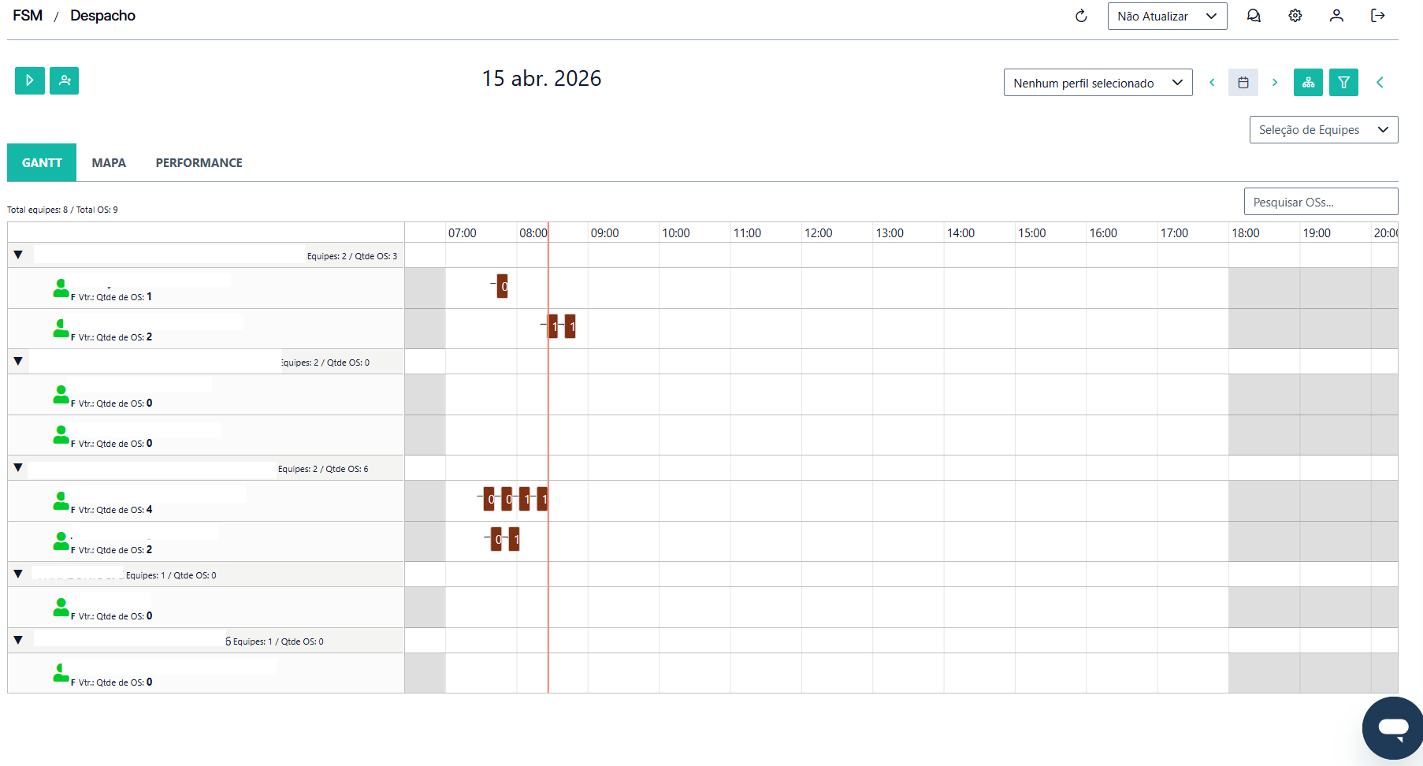The width and height of the screenshot is (1423, 766).
Task: Click the green play arrow button
Action: (x=30, y=80)
